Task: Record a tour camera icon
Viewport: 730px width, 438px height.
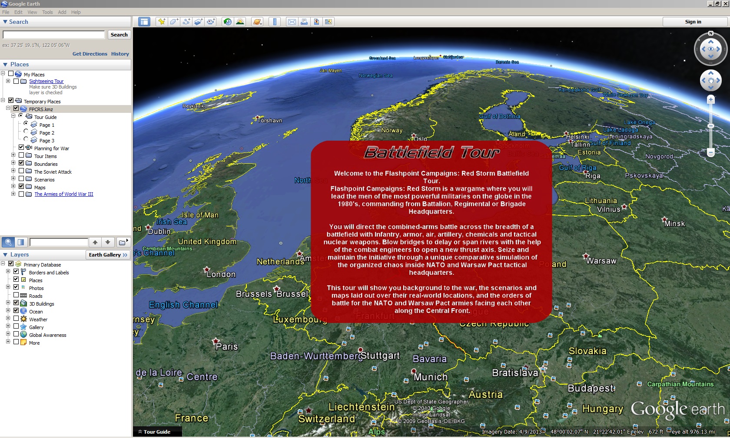Action: point(211,22)
